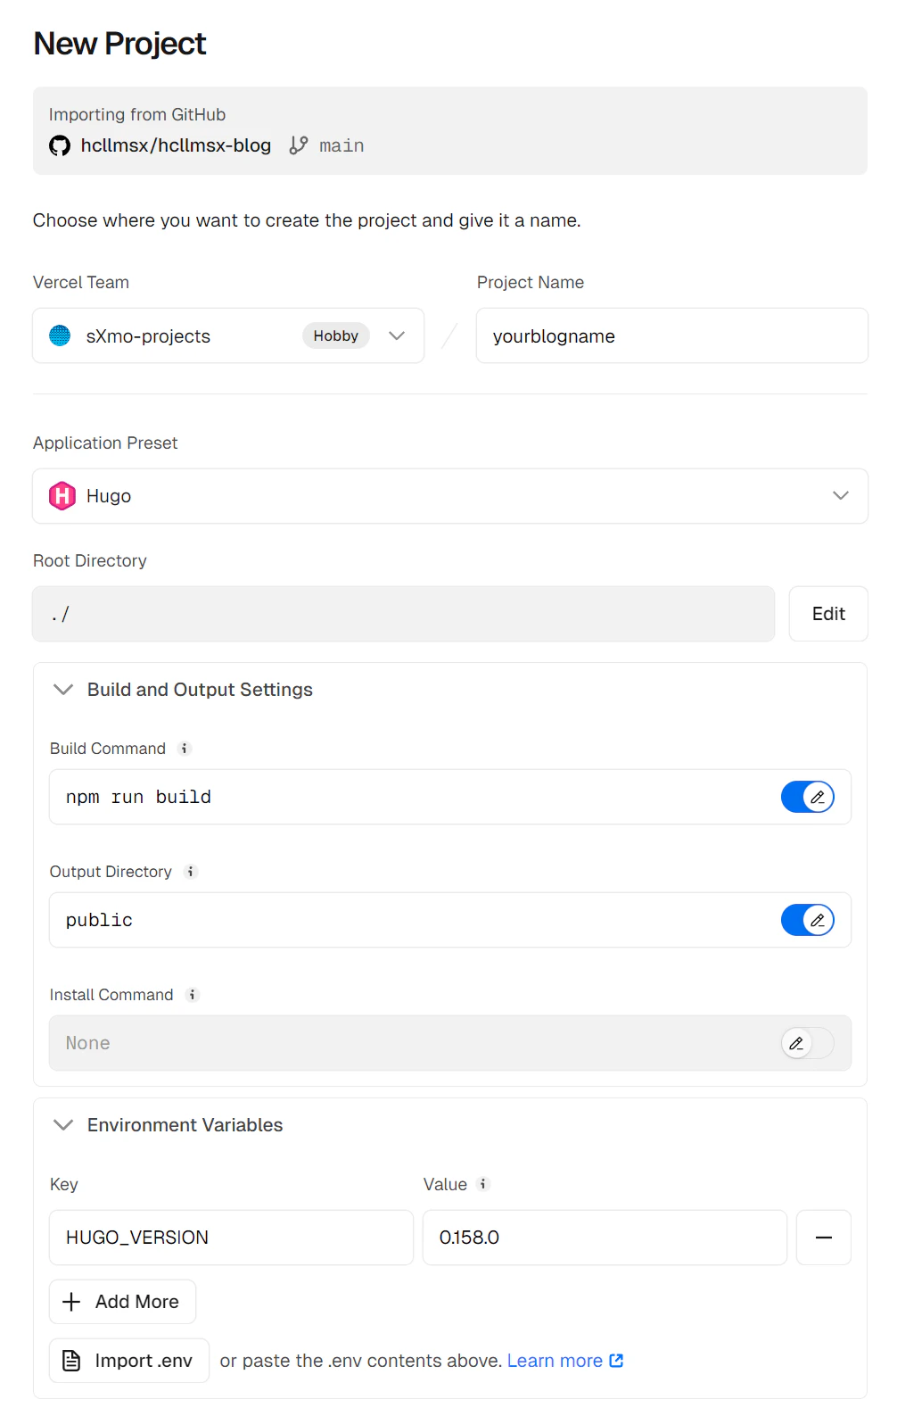Disable the Build Command override toggle
The image size is (897, 1416).
click(x=807, y=797)
